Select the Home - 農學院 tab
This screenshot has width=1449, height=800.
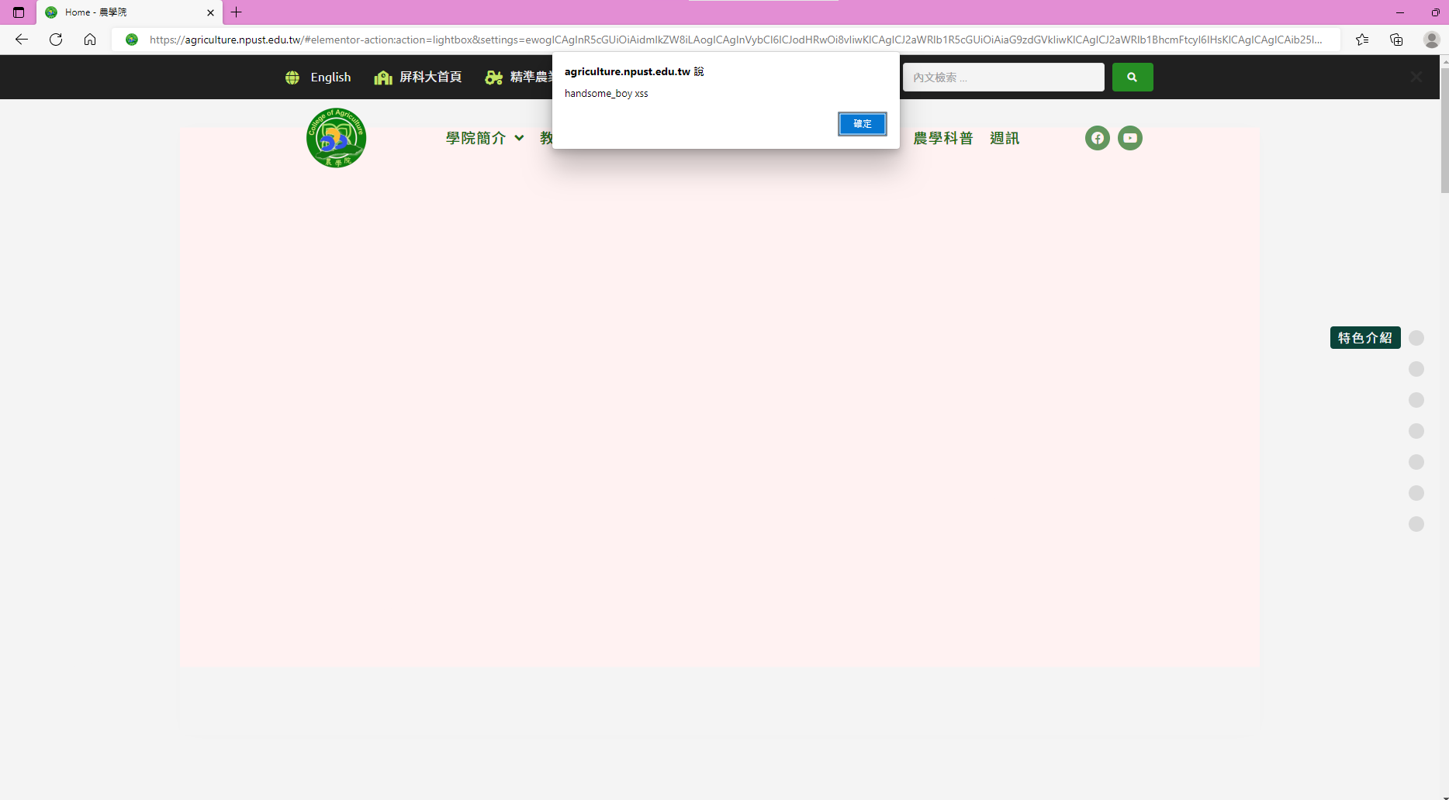[x=129, y=12]
